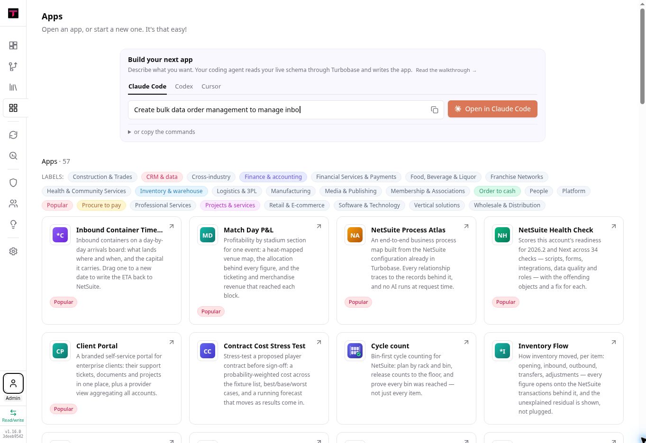Open the settings gear sidebar icon
Screen dimensions: 646x443
coord(13,251)
